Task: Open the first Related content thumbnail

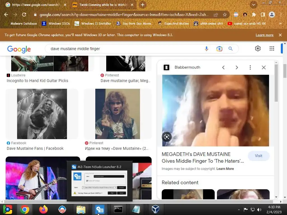Action: (x=188, y=194)
